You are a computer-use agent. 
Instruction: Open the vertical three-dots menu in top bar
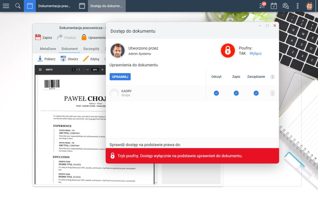click(x=298, y=6)
